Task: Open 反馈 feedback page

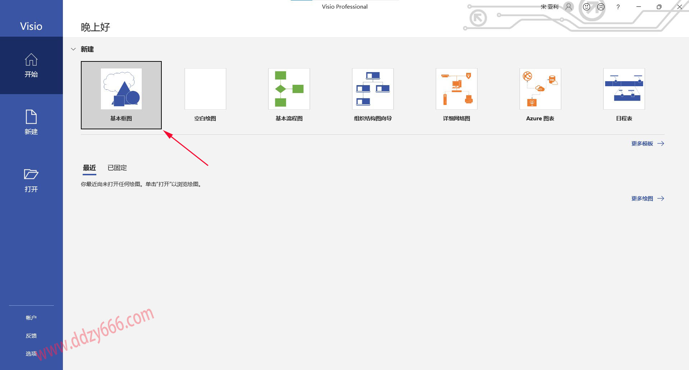Action: 31,336
